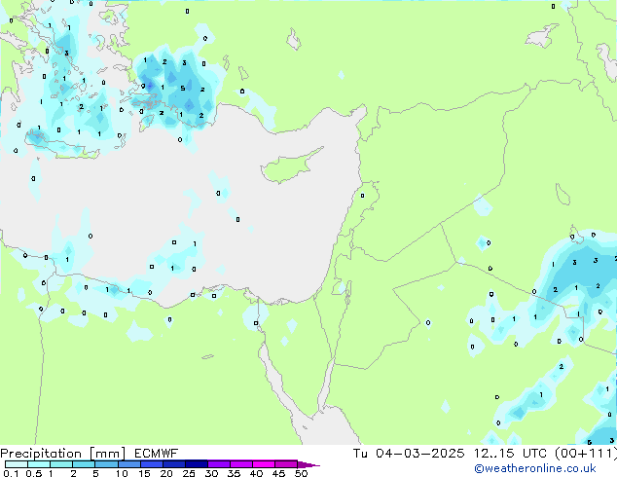Pick the 15–20 mm legend swatch

click(x=152, y=464)
